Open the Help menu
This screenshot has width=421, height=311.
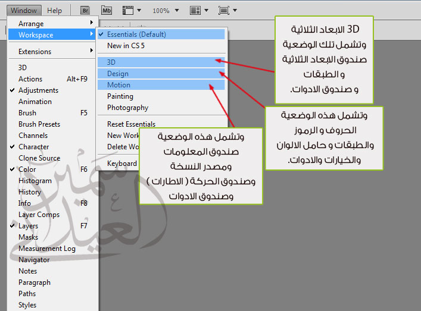tap(55, 11)
